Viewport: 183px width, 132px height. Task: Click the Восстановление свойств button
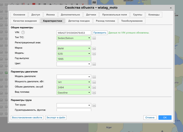(x=27, y=118)
